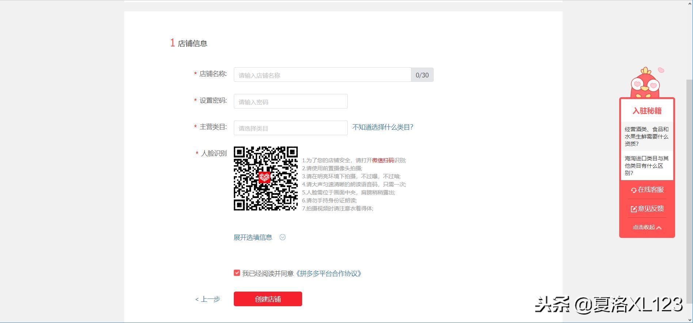Click the heart logo inside QR code

pos(264,177)
